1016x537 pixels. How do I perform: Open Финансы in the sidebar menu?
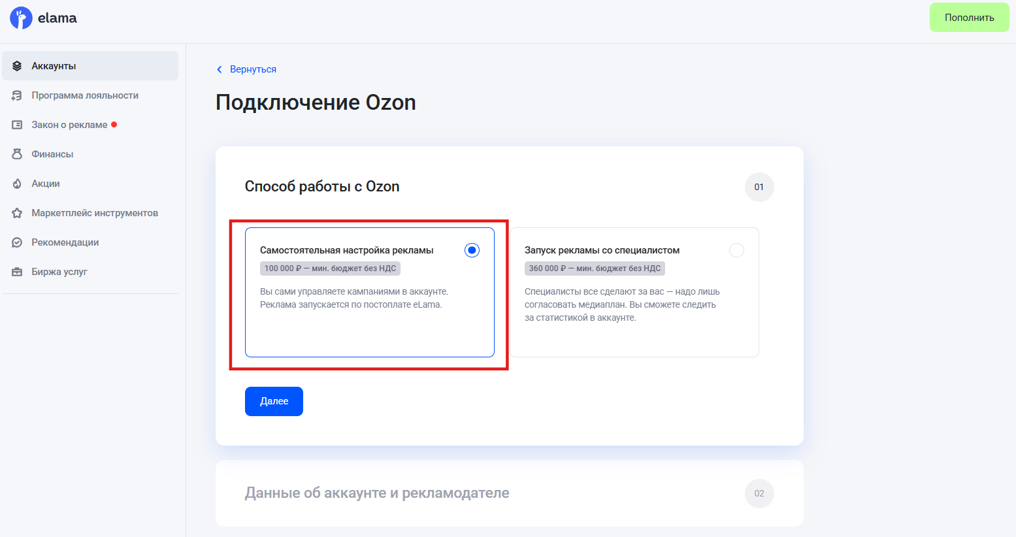[52, 154]
